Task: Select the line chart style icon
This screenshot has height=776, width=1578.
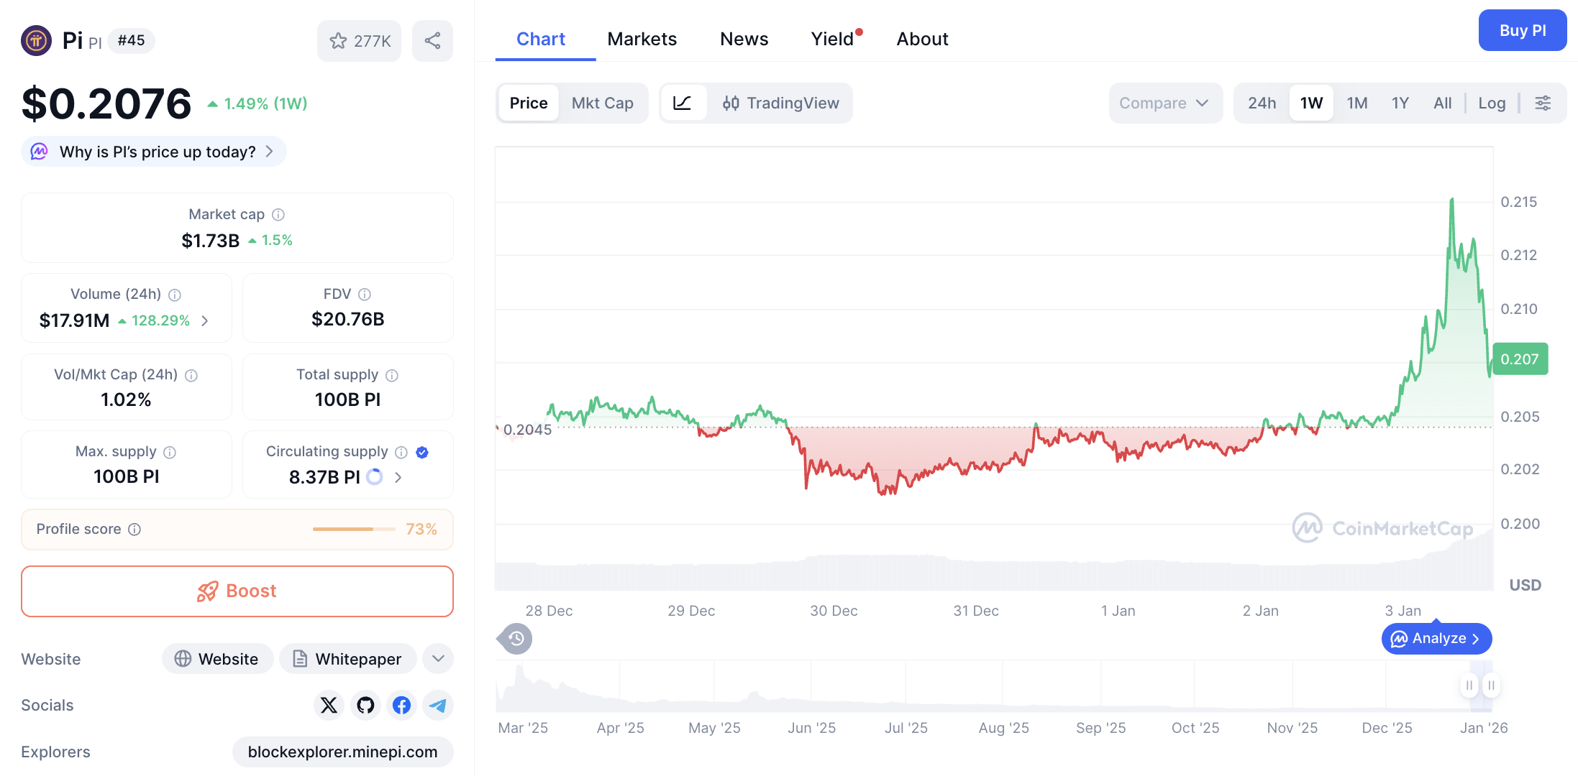Action: 683,103
